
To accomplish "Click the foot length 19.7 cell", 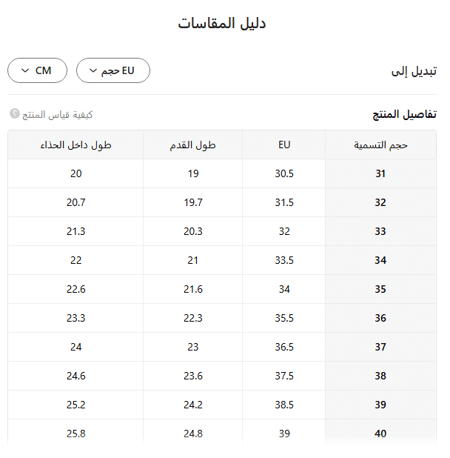I will [193, 203].
